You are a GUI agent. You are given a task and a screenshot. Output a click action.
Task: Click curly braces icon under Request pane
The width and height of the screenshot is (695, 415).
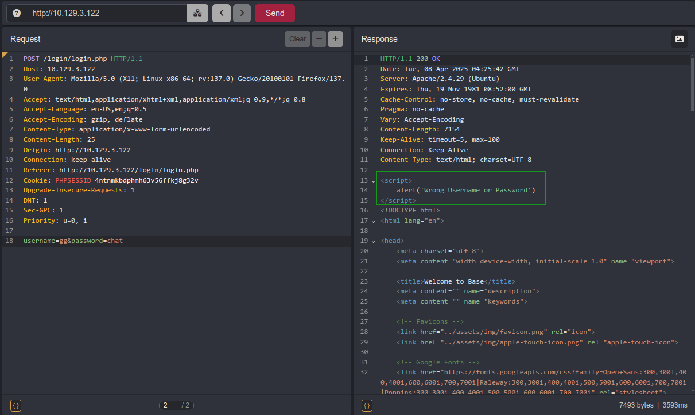(16, 405)
